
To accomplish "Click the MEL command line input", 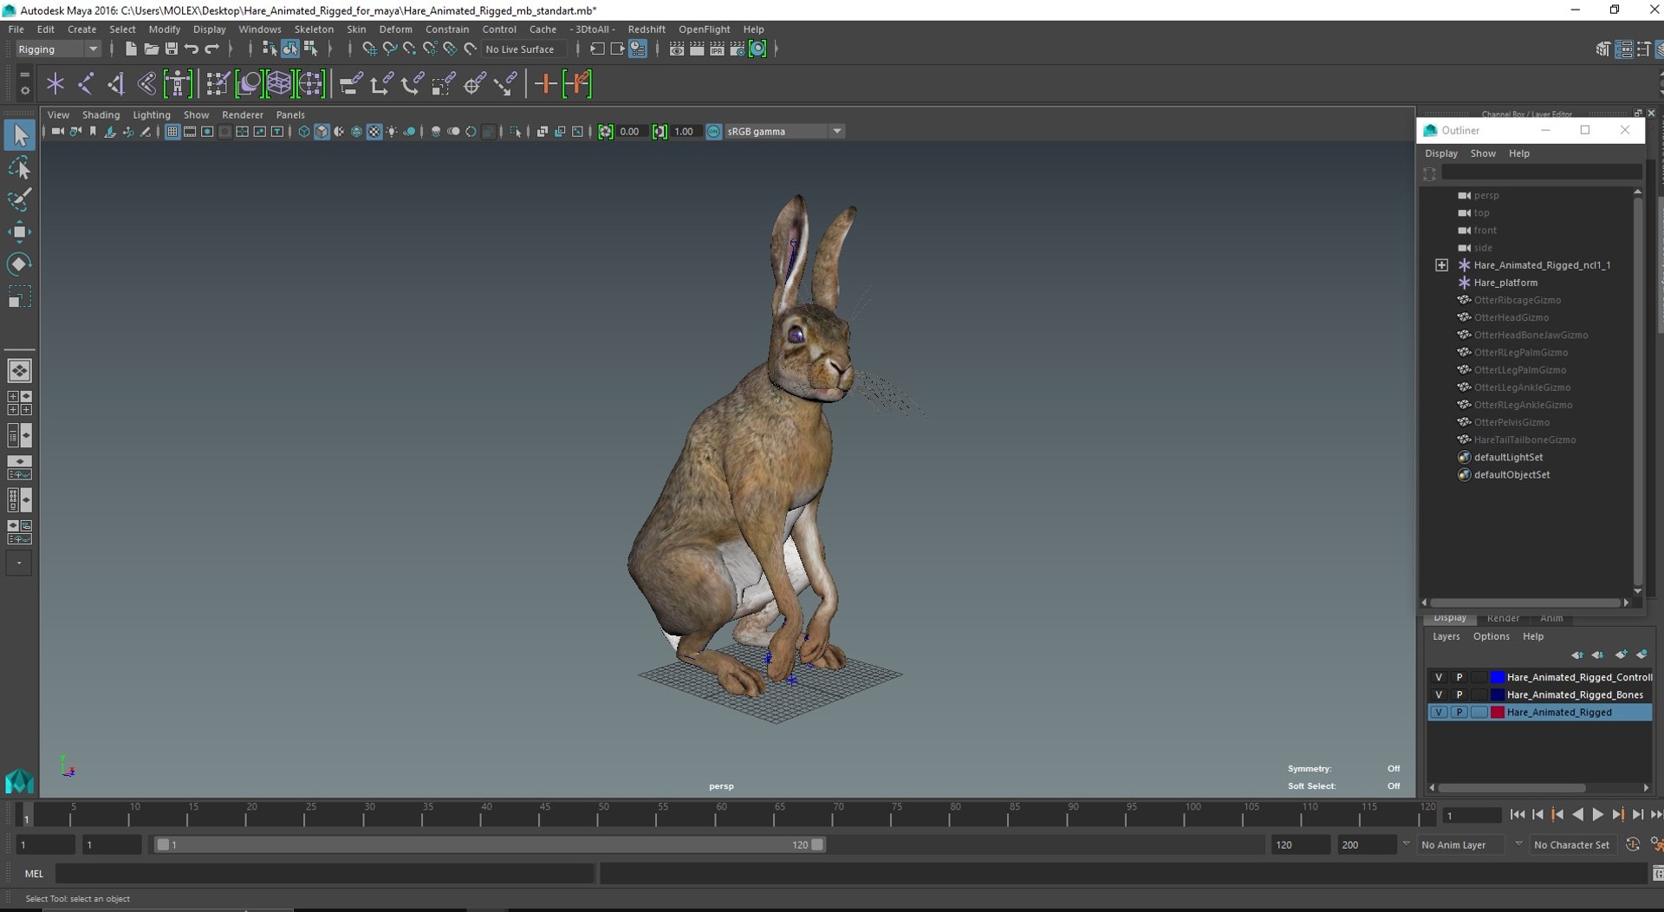I will tap(325, 874).
